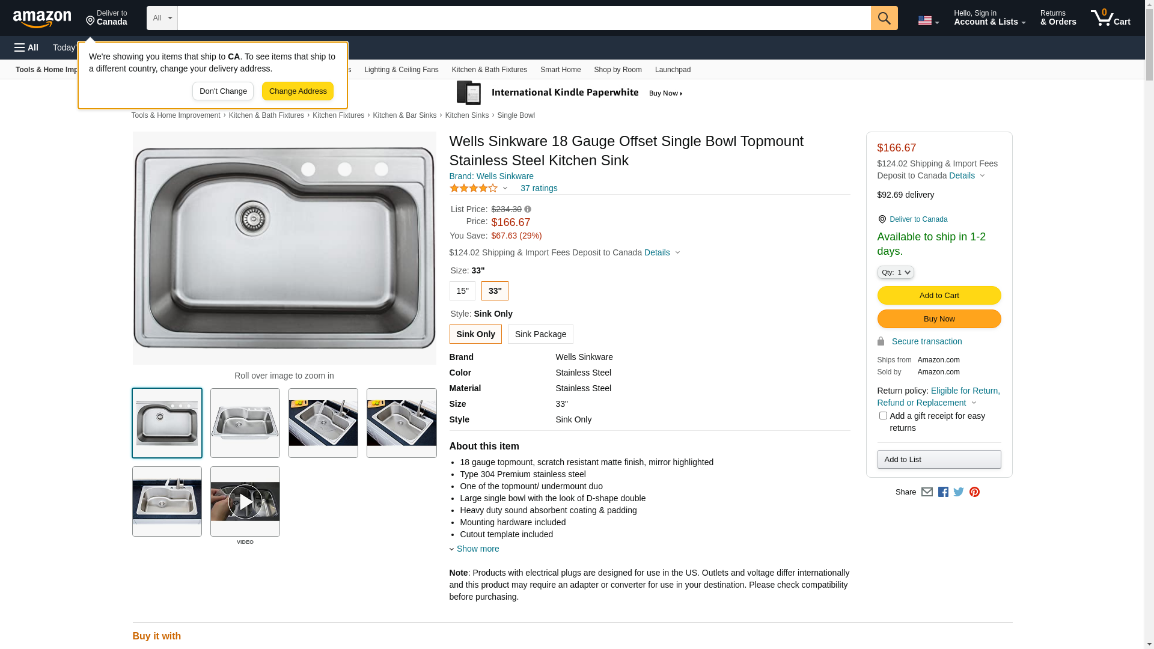This screenshot has width=1154, height=649.
Task: Go to the Amazon home logo
Action: [42, 19]
